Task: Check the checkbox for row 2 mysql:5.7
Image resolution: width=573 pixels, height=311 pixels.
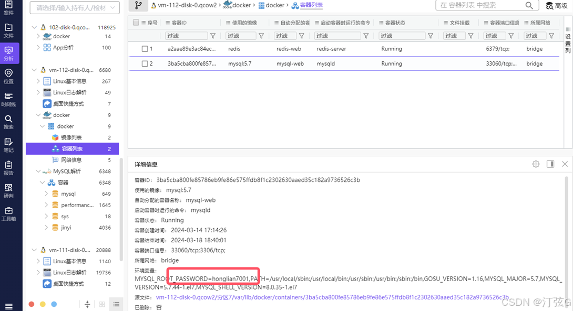Action: click(145, 64)
